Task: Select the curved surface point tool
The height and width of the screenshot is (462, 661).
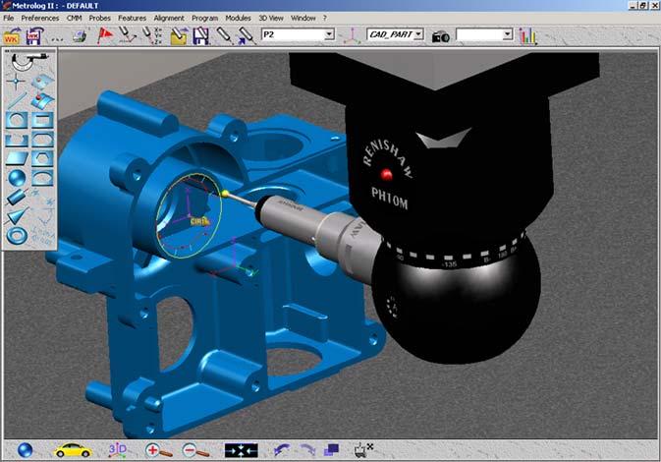Action: pos(42,101)
